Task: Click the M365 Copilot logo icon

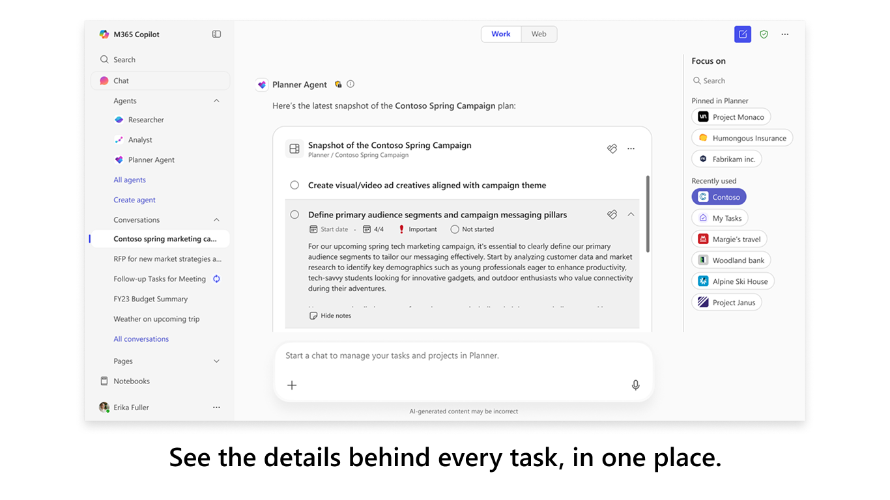Action: 104,35
